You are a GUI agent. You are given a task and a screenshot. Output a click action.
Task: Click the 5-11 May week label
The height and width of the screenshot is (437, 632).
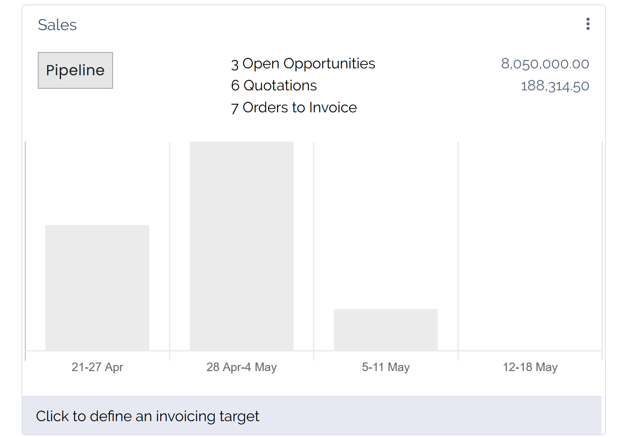point(386,367)
